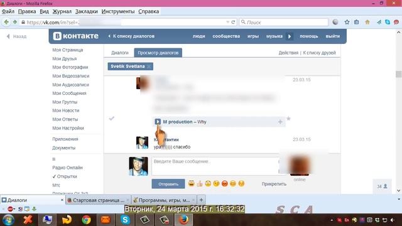
Task: Open Моя Страница in sidebar
Action: tap(68, 50)
